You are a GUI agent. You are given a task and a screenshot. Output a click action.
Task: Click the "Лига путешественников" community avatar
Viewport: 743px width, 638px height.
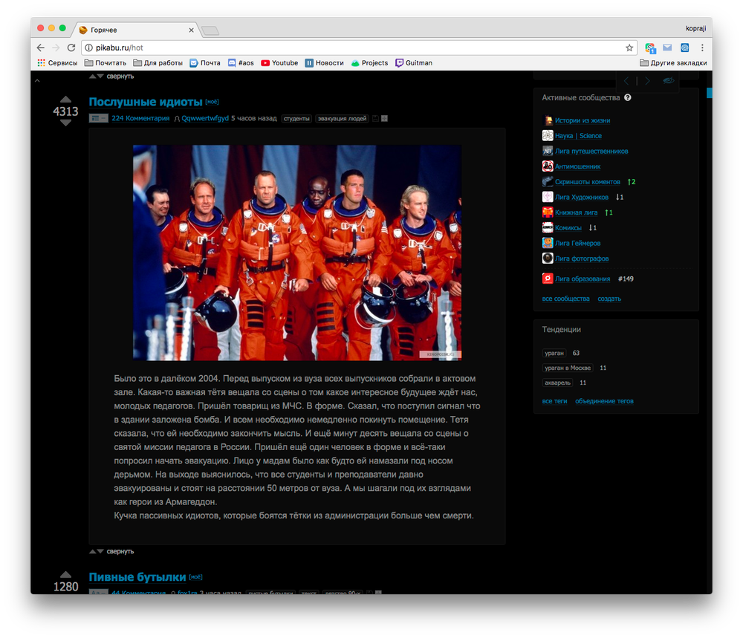coord(548,151)
